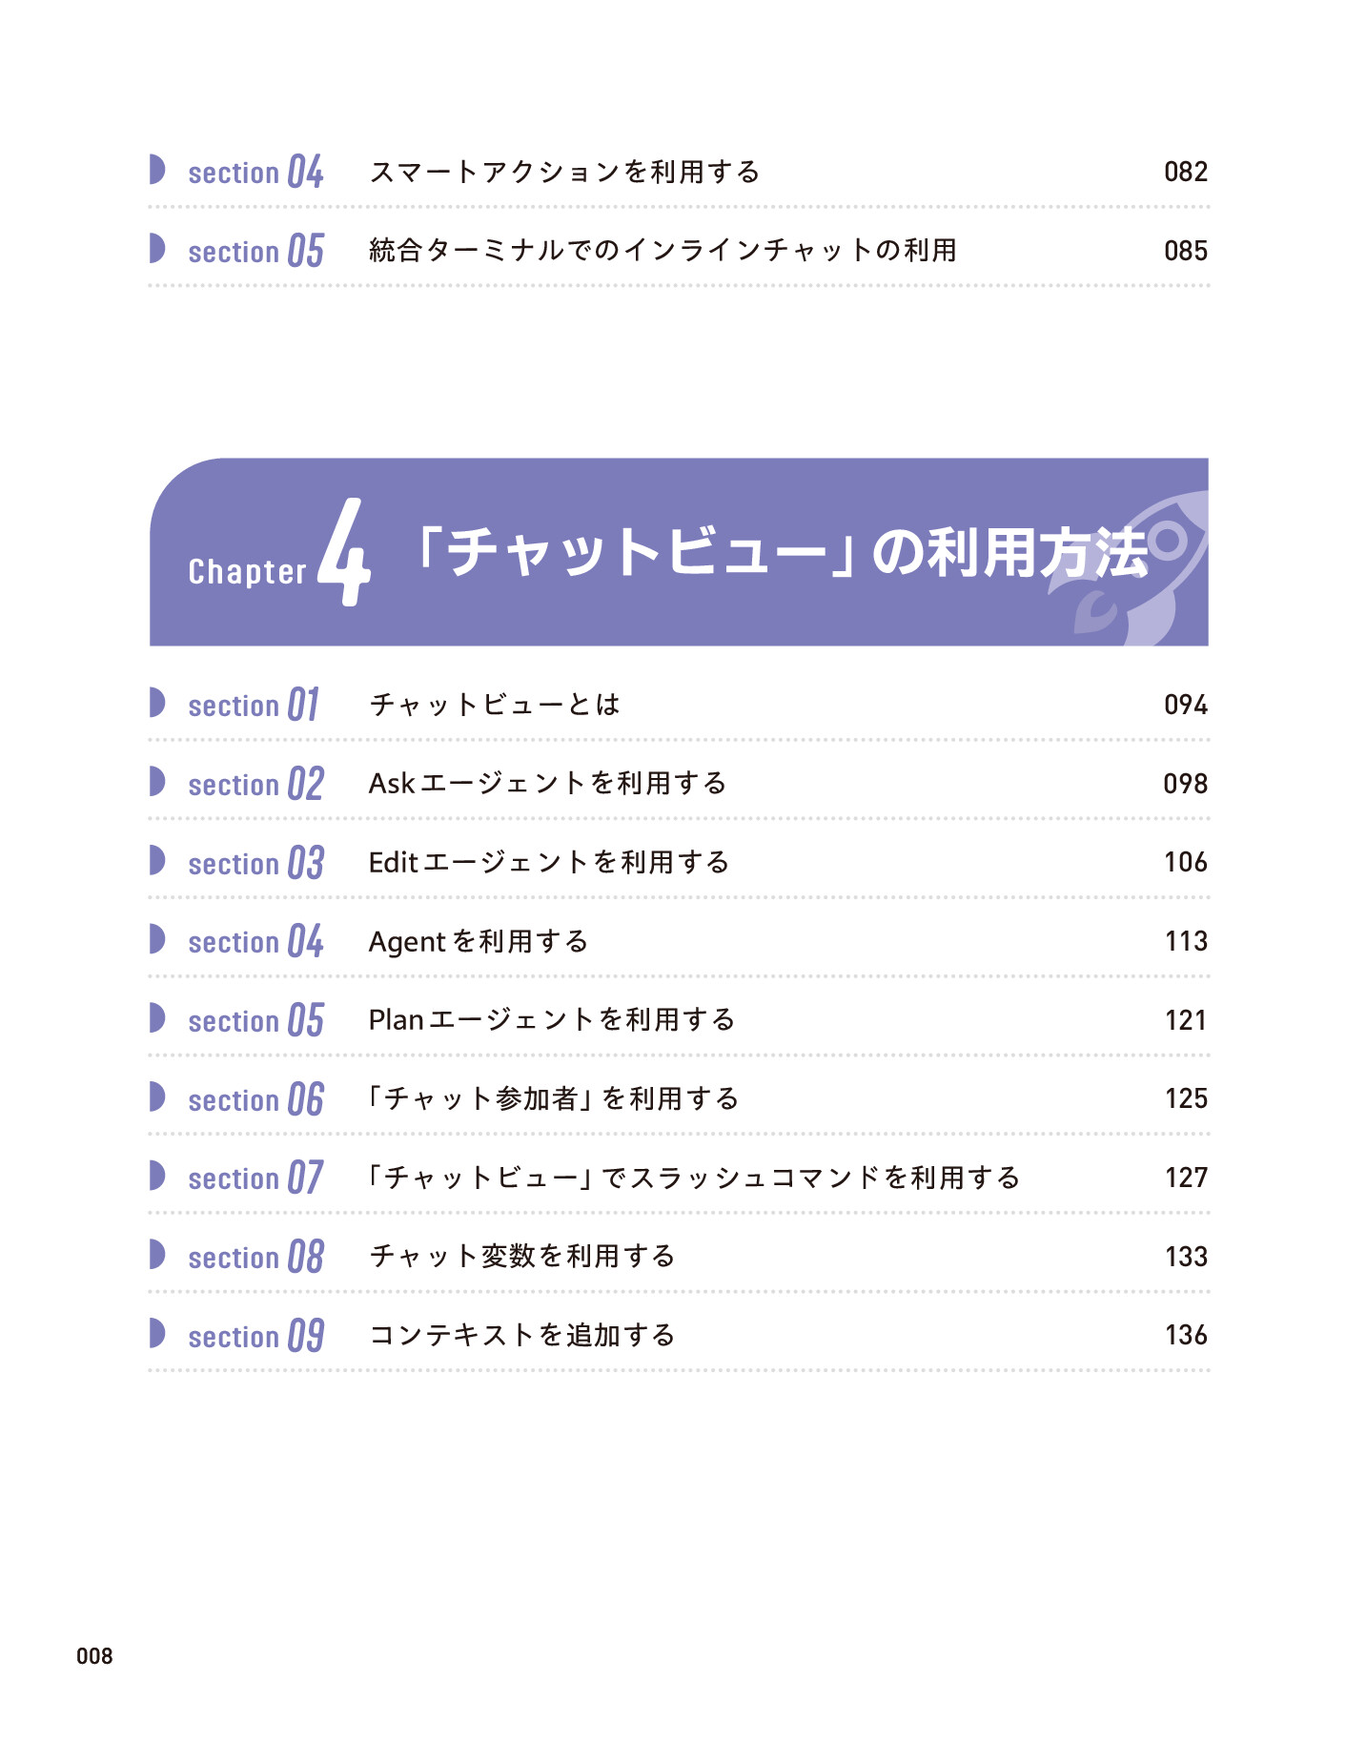Select the Agentを利用する section title

click(479, 941)
